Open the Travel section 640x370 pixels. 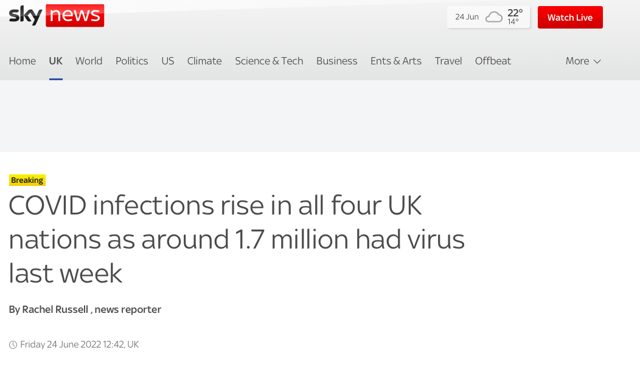click(x=448, y=61)
